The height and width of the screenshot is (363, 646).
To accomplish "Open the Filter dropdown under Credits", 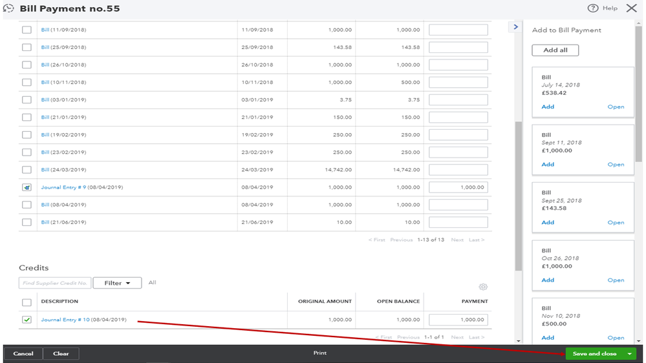I will [x=117, y=283].
